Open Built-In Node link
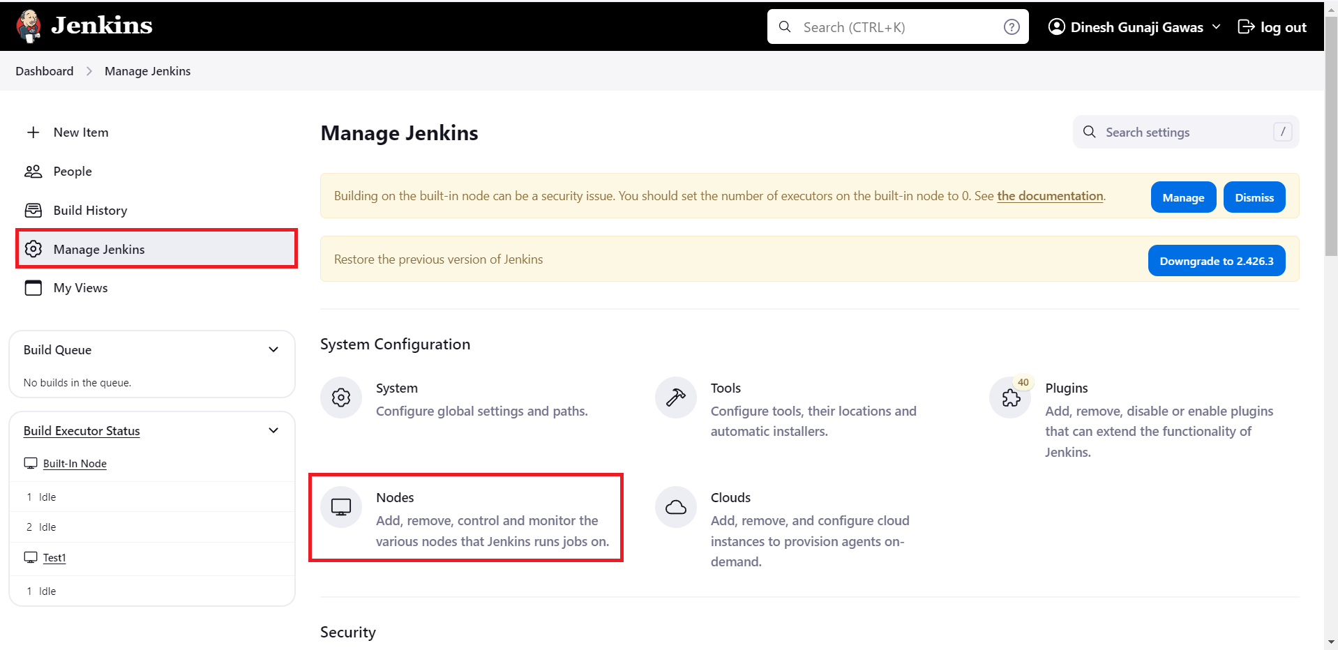The width and height of the screenshot is (1338, 650). 75,464
